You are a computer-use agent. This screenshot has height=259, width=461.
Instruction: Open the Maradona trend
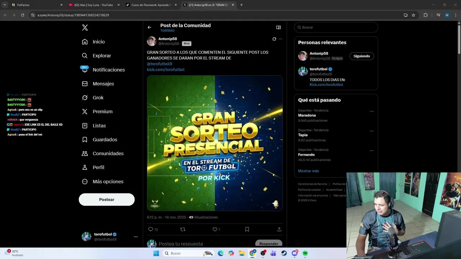(x=307, y=115)
